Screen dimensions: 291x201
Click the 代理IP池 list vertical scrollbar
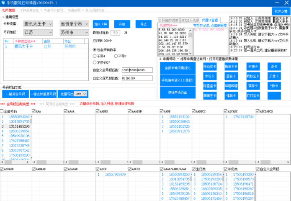[x=190, y=42]
